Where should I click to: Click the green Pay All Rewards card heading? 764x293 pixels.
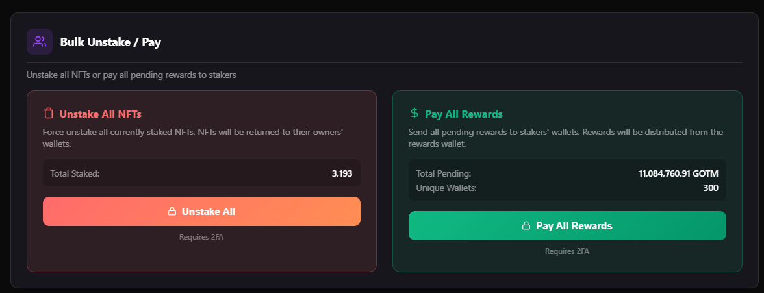tap(464, 114)
